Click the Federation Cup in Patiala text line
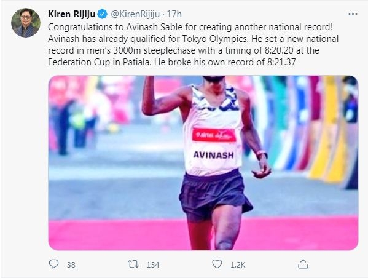The width and height of the screenshot is (368, 278). coord(172,62)
